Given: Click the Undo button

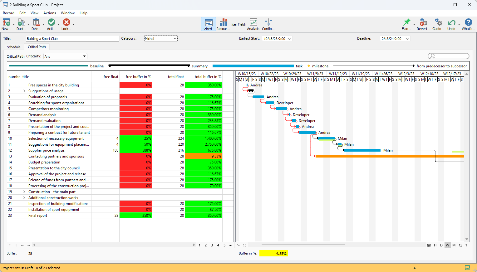Looking at the screenshot, I should point(451,23).
